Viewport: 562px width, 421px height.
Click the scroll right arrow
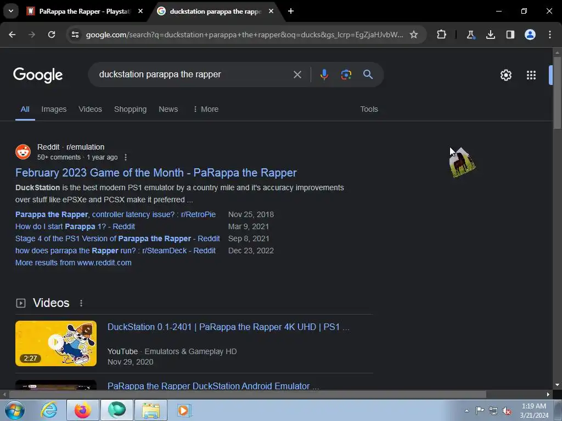(548, 394)
